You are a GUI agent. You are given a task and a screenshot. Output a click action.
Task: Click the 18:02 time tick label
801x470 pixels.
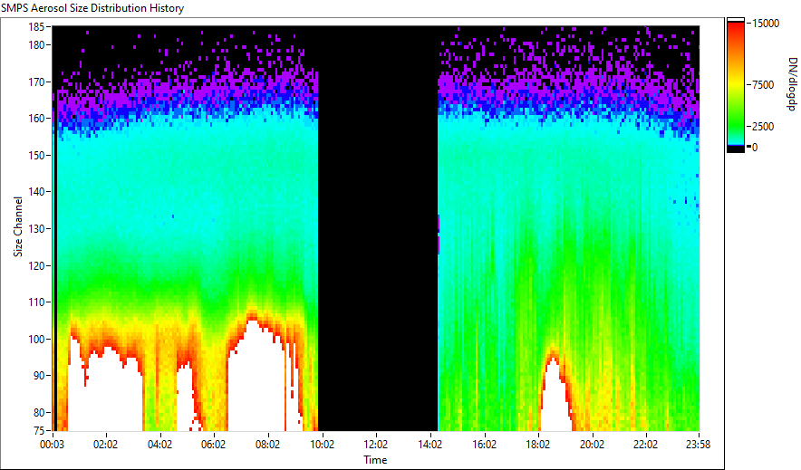pyautogui.click(x=538, y=445)
